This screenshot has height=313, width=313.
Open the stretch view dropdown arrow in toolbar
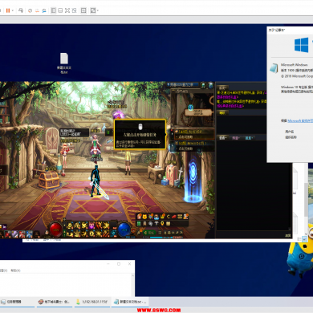(98, 10)
